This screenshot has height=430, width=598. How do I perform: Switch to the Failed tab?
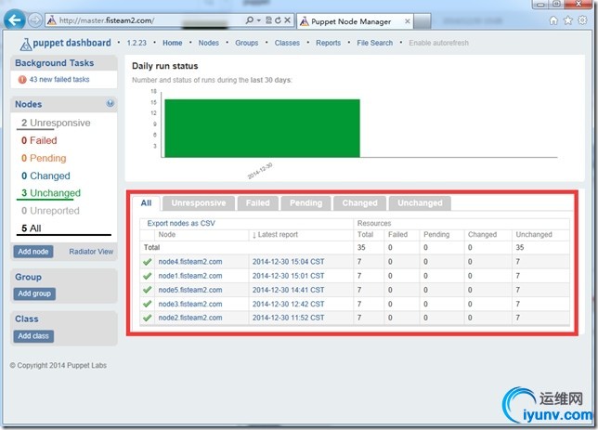pyautogui.click(x=258, y=203)
